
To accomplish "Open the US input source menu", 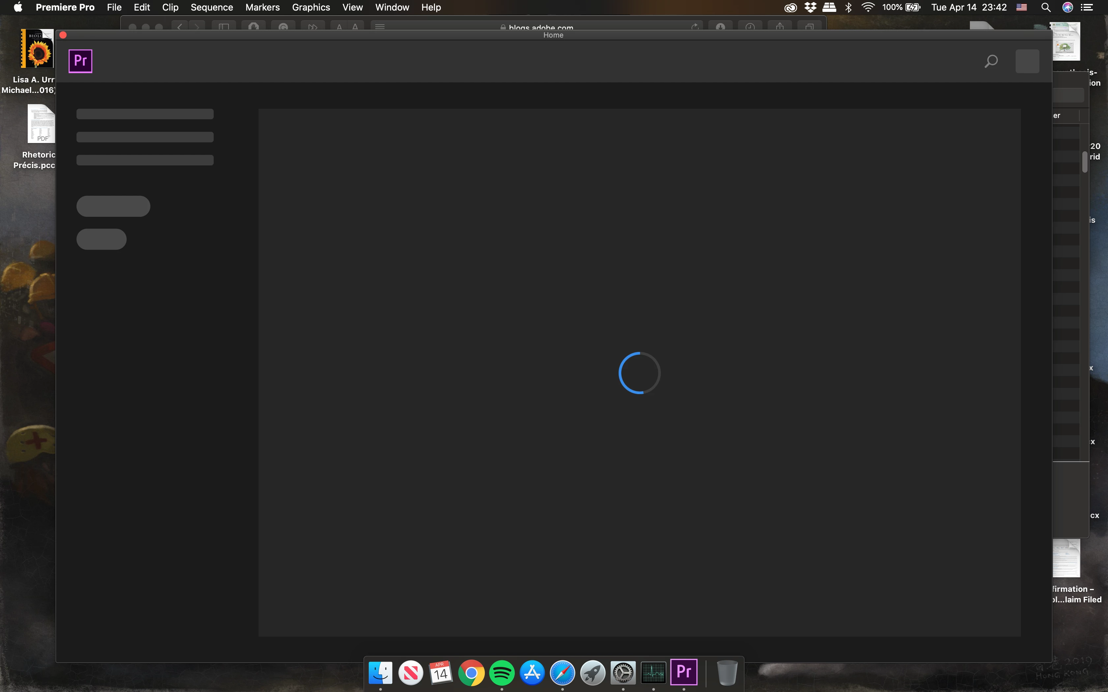I will click(1022, 7).
